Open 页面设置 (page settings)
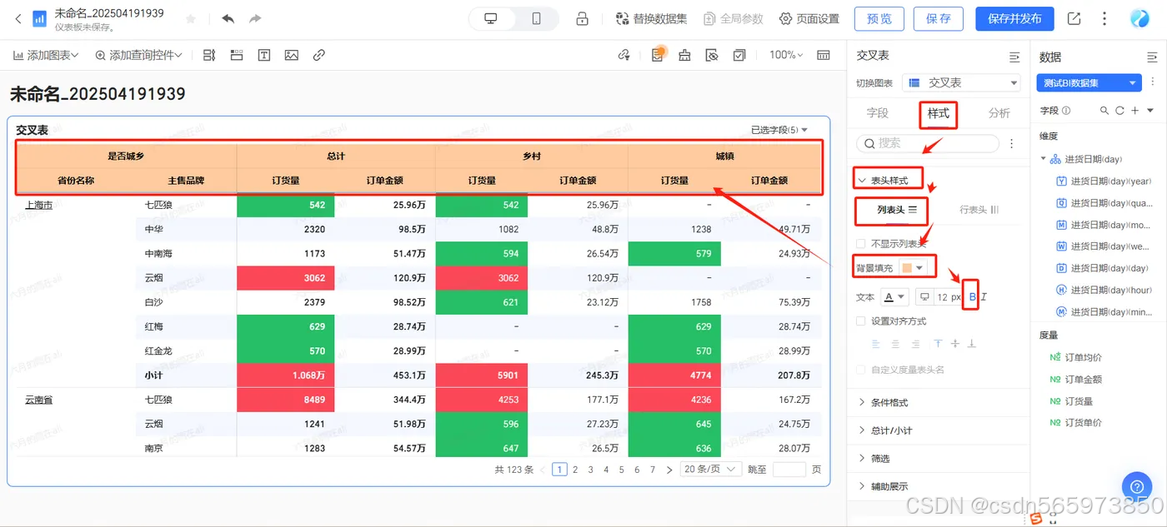This screenshot has width=1167, height=527. click(x=809, y=18)
